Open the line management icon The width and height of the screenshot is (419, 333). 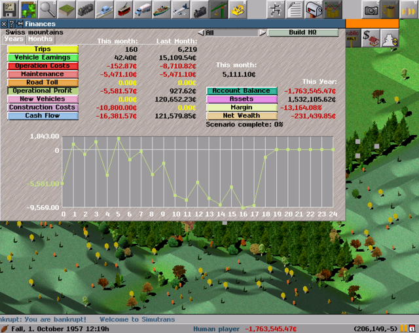(275, 9)
